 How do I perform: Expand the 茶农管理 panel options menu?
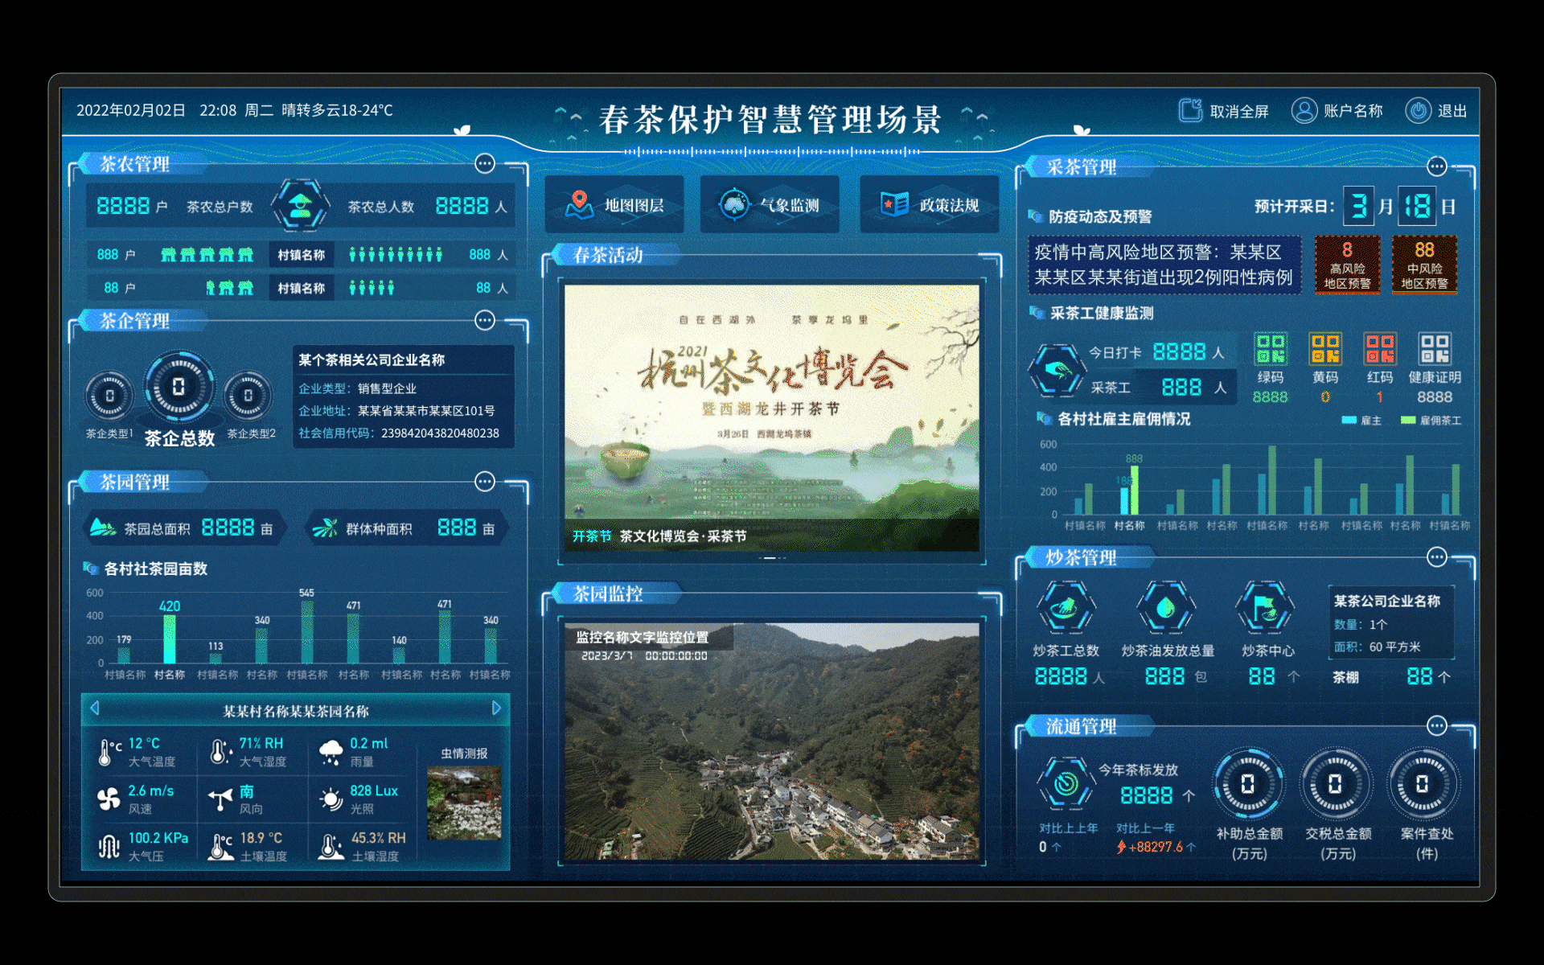(485, 163)
